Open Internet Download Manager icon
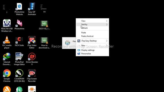This screenshot has height=92, width=164. click(7, 59)
